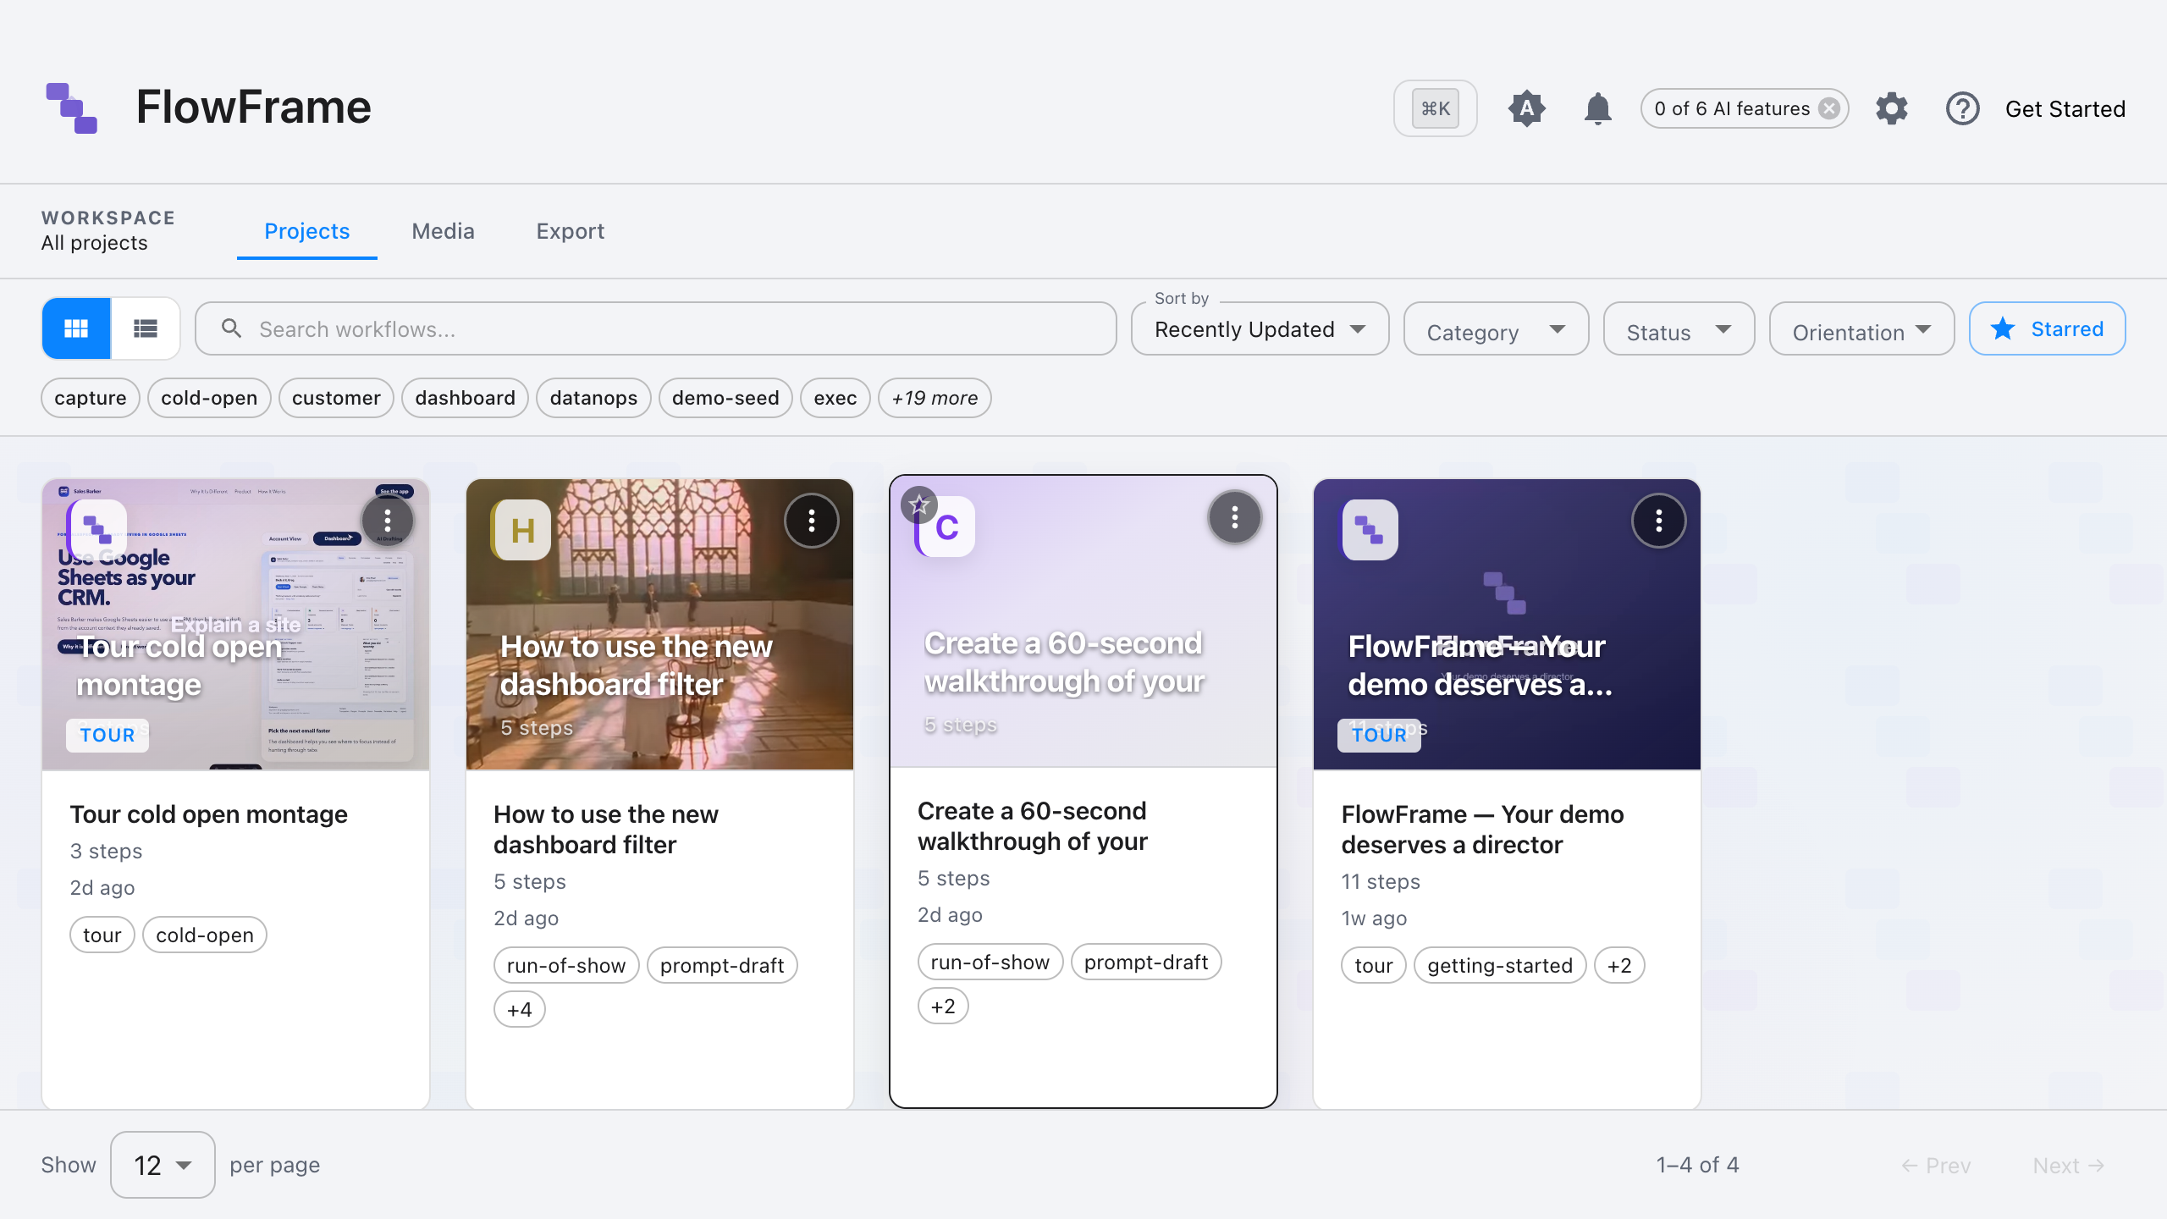Click the Search workflows field
2167x1219 pixels.
point(656,328)
